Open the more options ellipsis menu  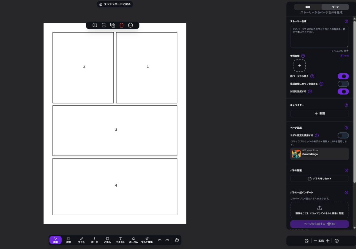point(131,25)
